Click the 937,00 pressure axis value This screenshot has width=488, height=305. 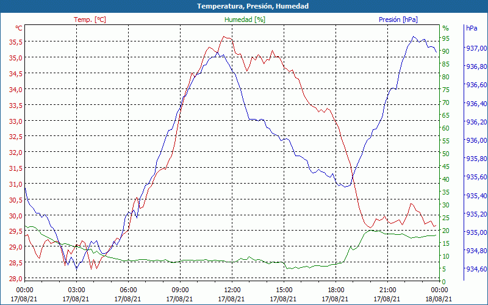click(476, 48)
